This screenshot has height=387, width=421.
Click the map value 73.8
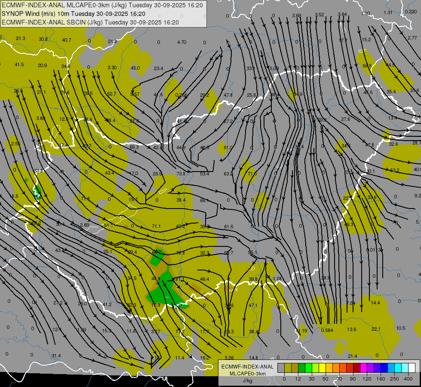click(x=181, y=174)
